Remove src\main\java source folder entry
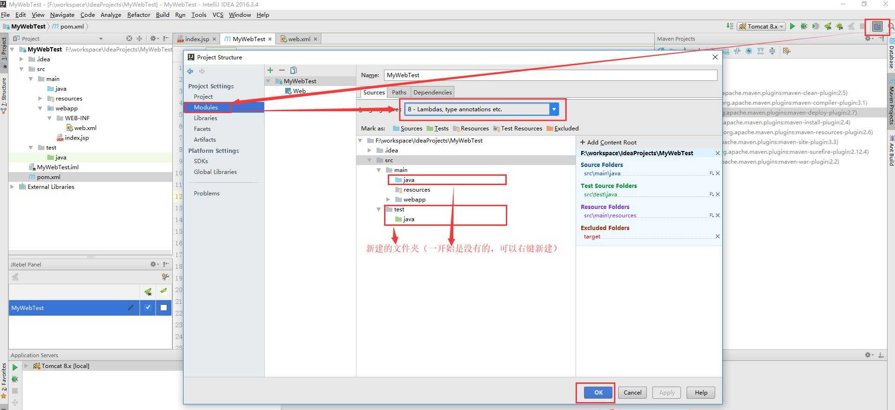 pyautogui.click(x=717, y=173)
